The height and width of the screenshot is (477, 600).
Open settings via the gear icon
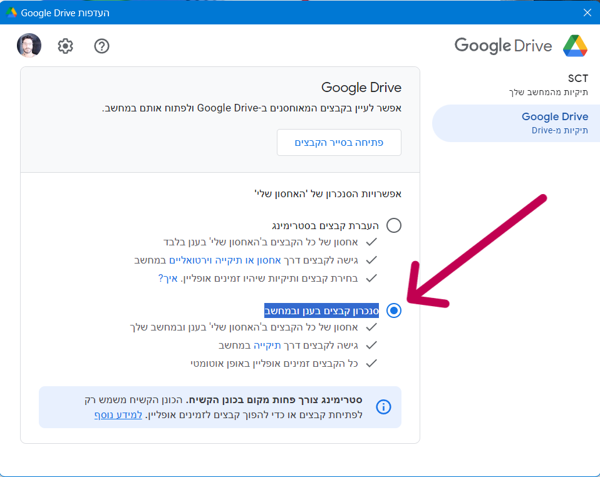(65, 46)
